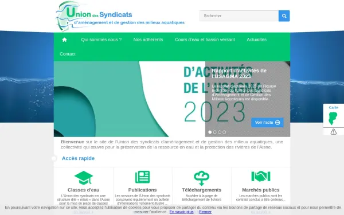Image resolution: width=344 pixels, height=215 pixels.
Task: Select the first carousel slide dot
Action: [210, 132]
